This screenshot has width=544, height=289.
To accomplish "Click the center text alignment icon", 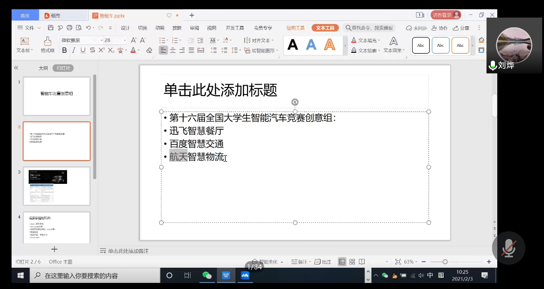I will (x=173, y=50).
